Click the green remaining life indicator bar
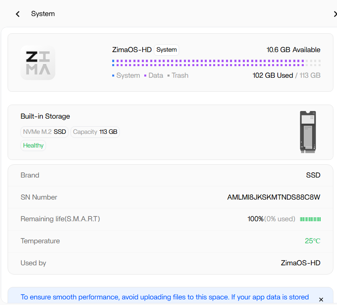337x305 pixels. (311, 219)
